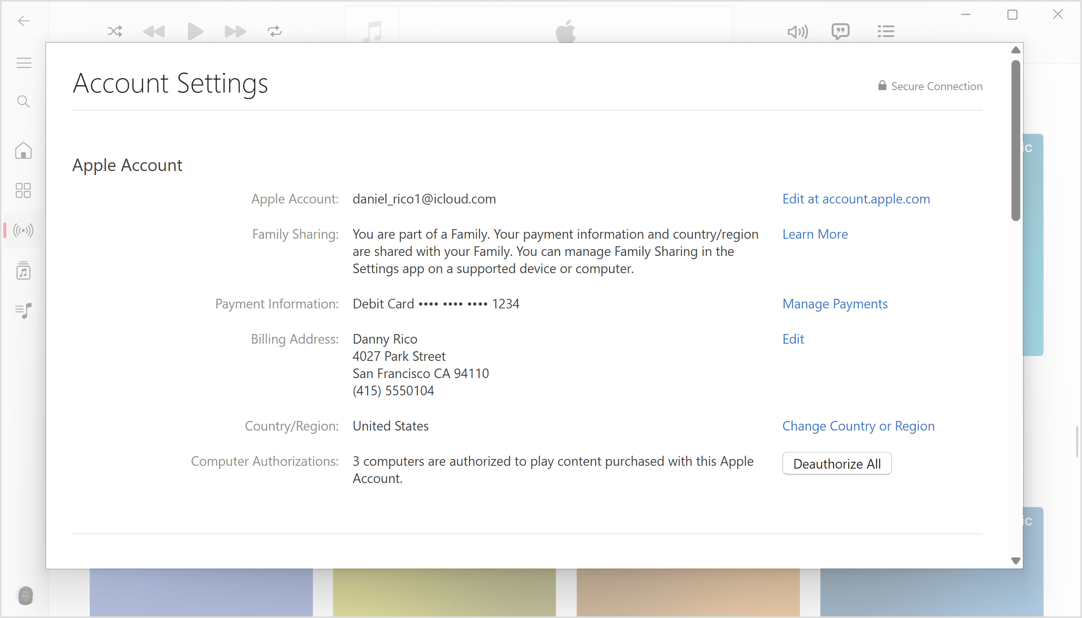Select the repeat playback icon
Viewport: 1082px width, 618px height.
pyautogui.click(x=274, y=30)
